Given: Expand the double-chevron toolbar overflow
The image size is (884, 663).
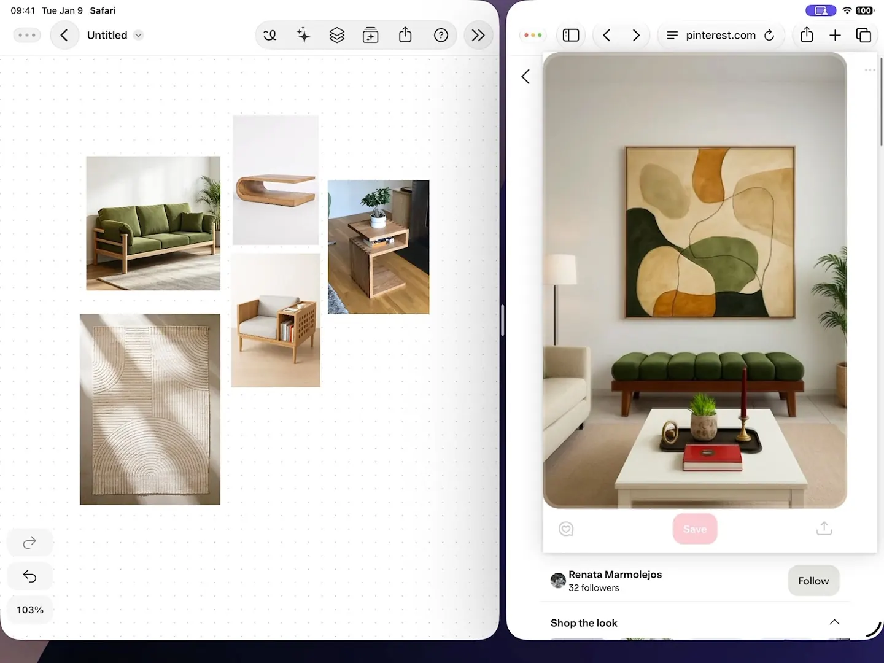Looking at the screenshot, I should click(x=478, y=35).
